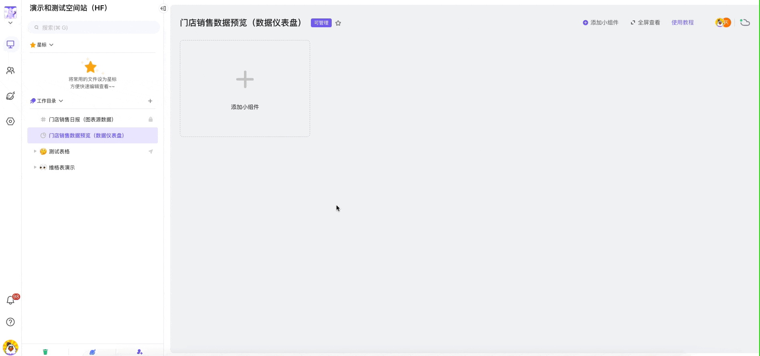
Task: Open the 使用教程 link
Action: (x=683, y=22)
